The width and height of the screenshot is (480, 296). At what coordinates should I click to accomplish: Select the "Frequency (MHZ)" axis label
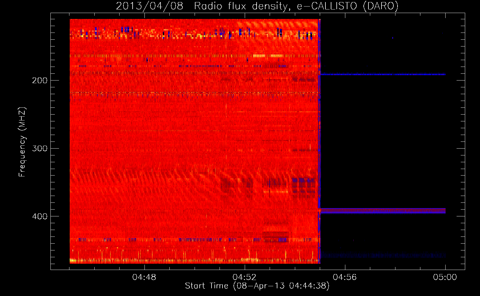pyautogui.click(x=22, y=142)
